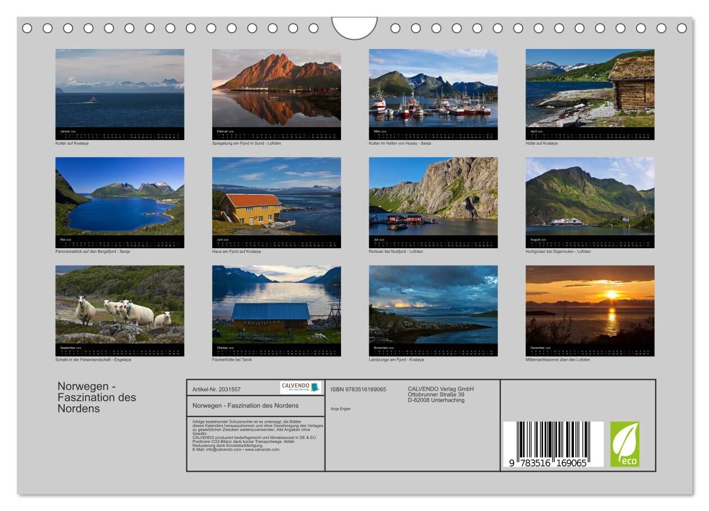Click the ISBN 9783516169065 text
This screenshot has height=511, width=709.
click(x=358, y=389)
